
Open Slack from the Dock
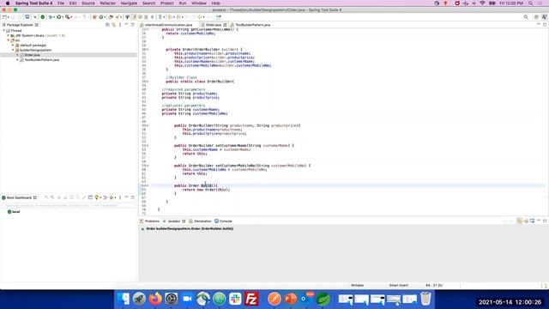pyautogui.click(x=235, y=299)
